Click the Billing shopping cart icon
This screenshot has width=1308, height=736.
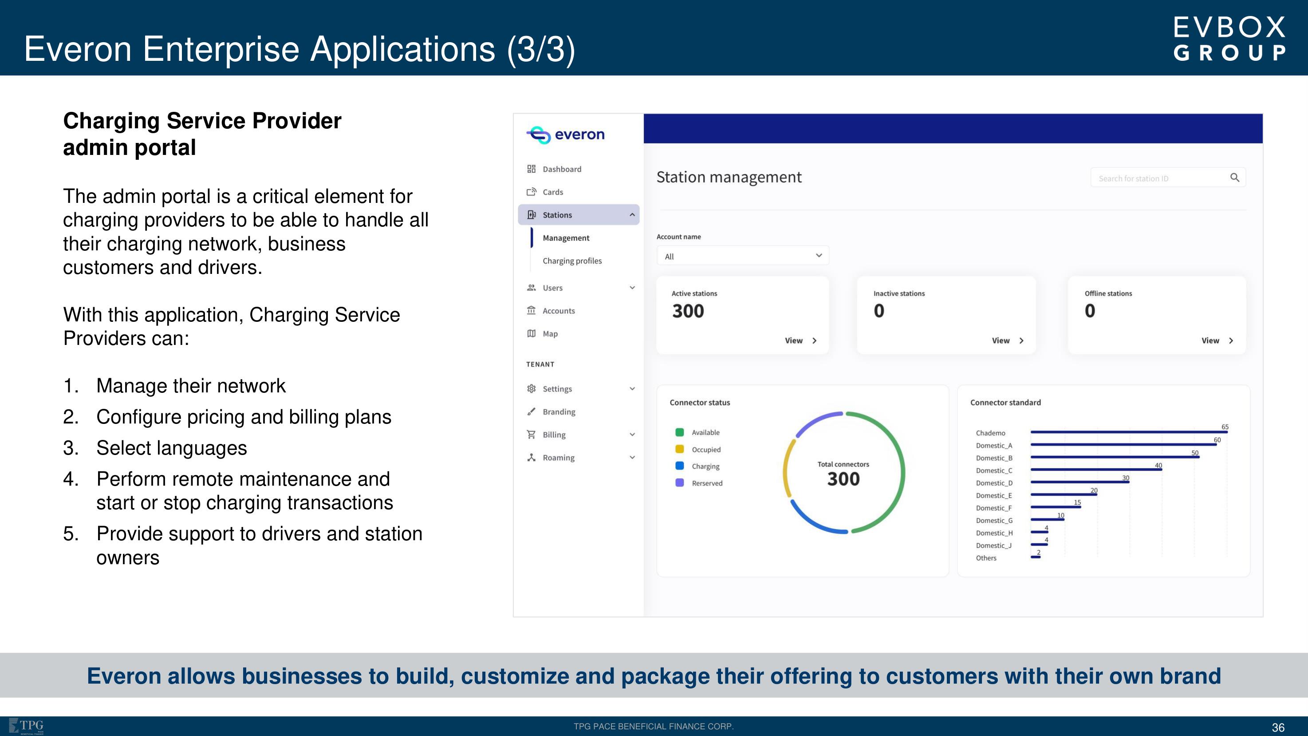[531, 434]
